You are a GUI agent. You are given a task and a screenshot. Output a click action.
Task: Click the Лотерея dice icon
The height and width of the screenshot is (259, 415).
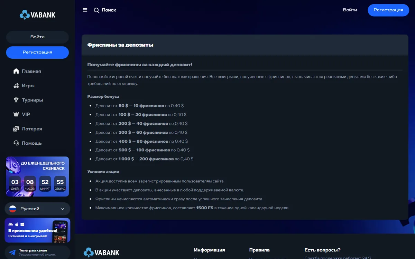(16, 129)
